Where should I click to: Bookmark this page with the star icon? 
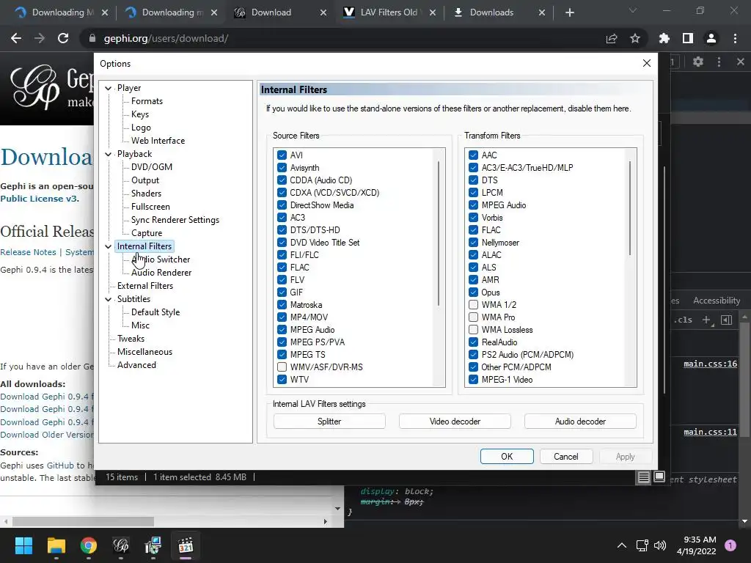click(x=635, y=38)
